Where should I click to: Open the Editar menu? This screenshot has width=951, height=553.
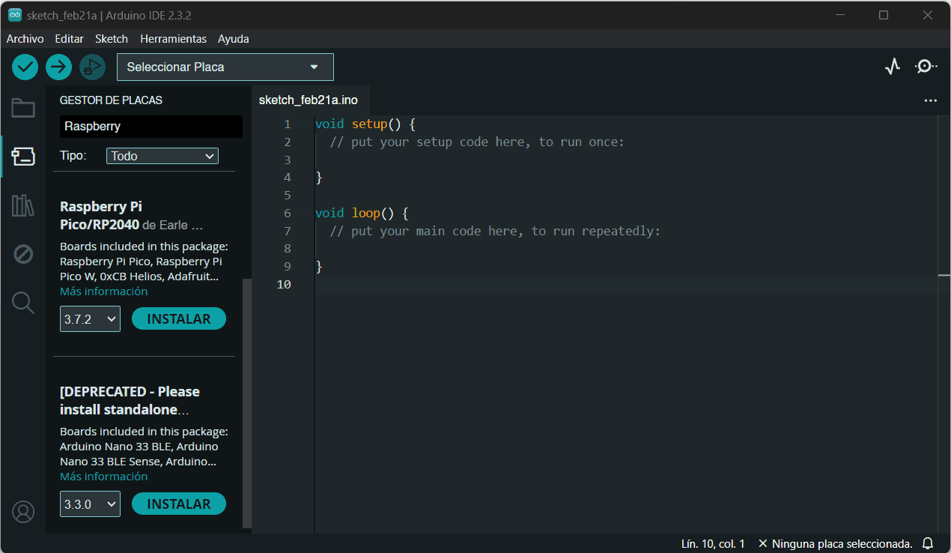[x=69, y=38]
